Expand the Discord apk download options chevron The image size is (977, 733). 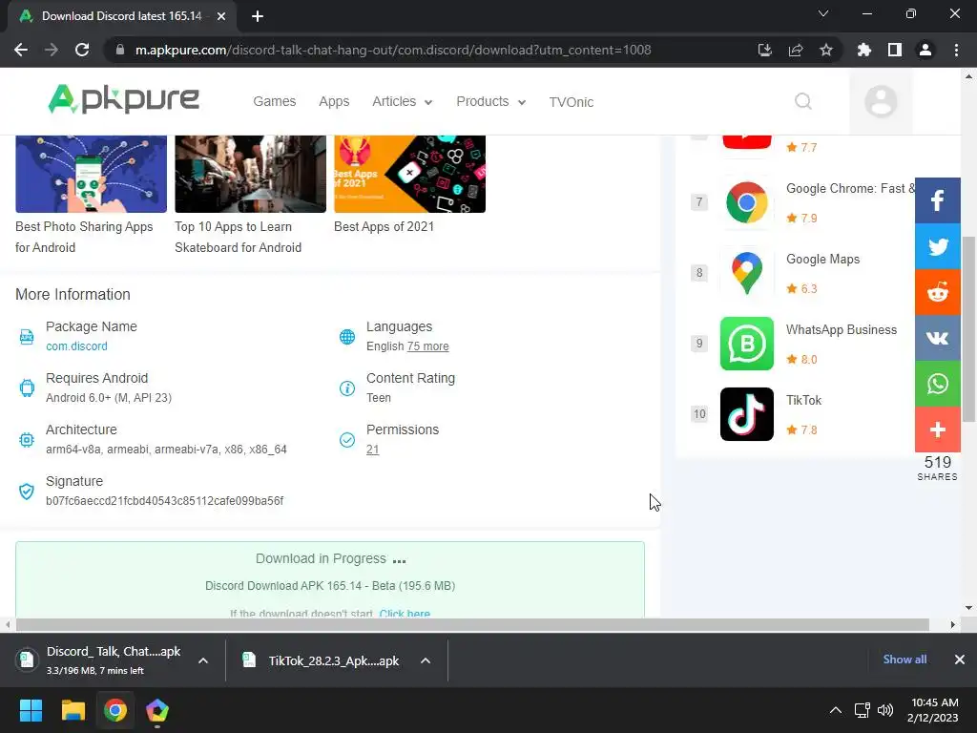pos(203,660)
